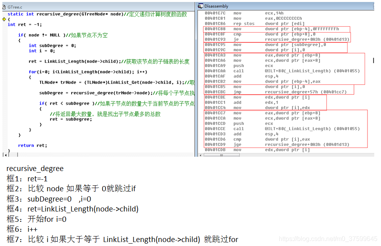Click 'ret = LinkList_Length(node->child);' line
This screenshot has width=381, height=246.
point(109,61)
